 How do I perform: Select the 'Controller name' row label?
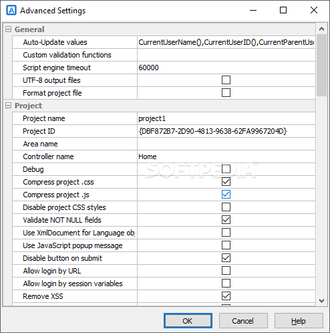coord(48,156)
